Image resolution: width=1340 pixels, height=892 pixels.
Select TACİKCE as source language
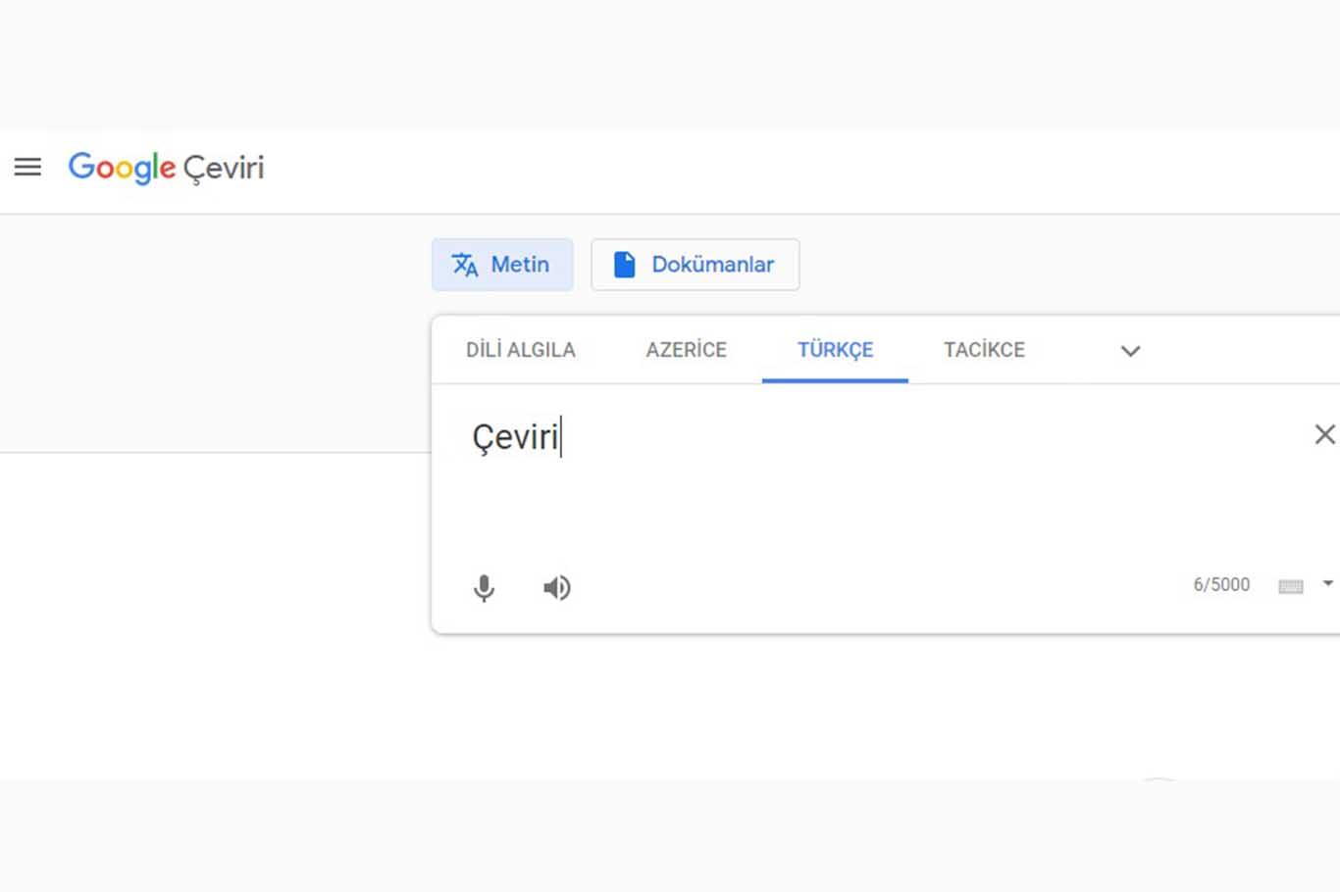coord(984,350)
